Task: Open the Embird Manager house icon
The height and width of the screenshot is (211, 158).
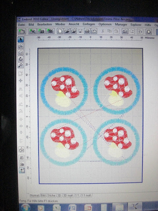Action: coord(22,32)
